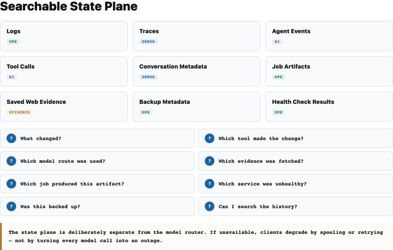Viewport: 393px width, 250px height.
Task: Click the question icon beside "Can I search the history?"
Action: (x=210, y=207)
